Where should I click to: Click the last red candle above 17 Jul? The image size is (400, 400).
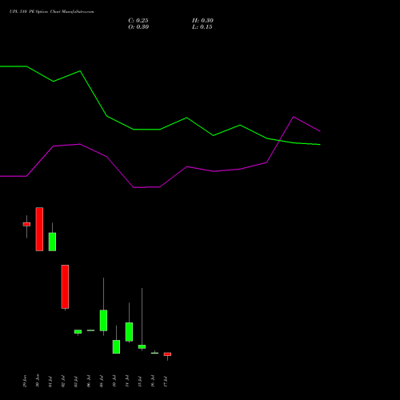tap(167, 354)
